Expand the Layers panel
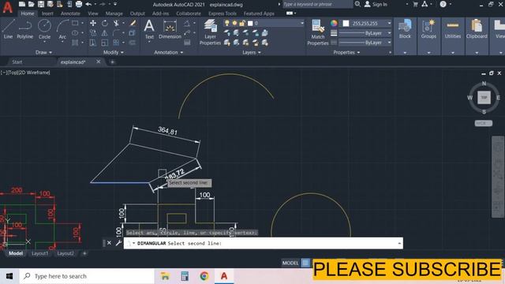The image size is (505, 284). pos(252,52)
